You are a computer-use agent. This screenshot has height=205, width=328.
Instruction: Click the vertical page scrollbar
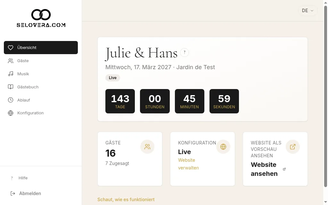[x=325, y=96]
